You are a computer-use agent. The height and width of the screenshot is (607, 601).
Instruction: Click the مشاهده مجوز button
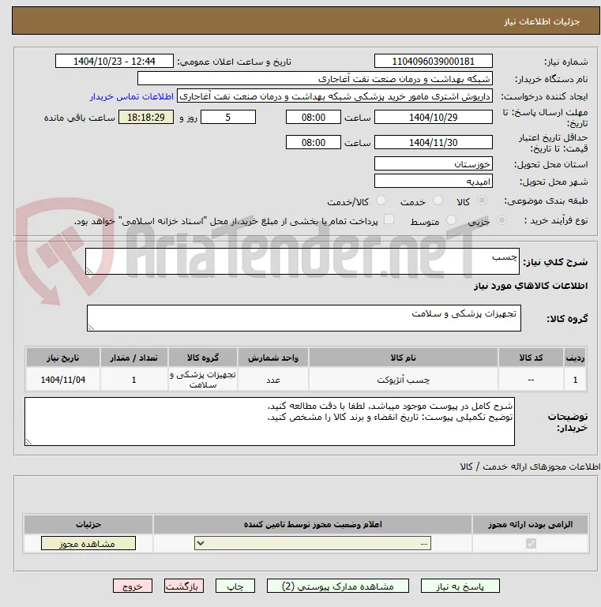pyautogui.click(x=88, y=543)
